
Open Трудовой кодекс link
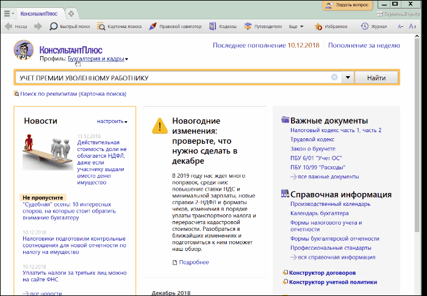tap(312, 139)
